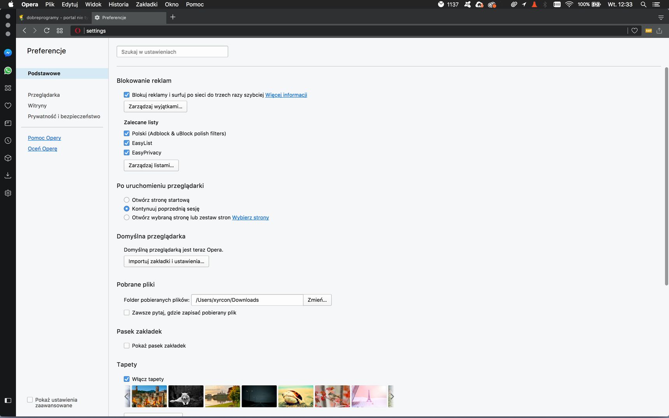Select Prywatność i bezpieczeństwo section
Viewport: 669px width, 418px height.
point(64,116)
